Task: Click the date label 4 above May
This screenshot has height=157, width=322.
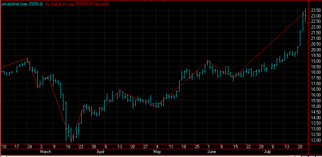Action: [x=157, y=147]
